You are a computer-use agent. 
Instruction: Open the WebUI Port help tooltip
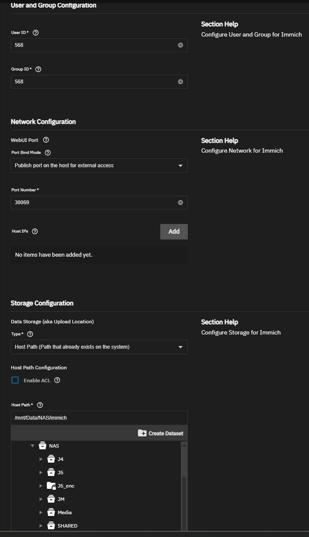[46, 140]
